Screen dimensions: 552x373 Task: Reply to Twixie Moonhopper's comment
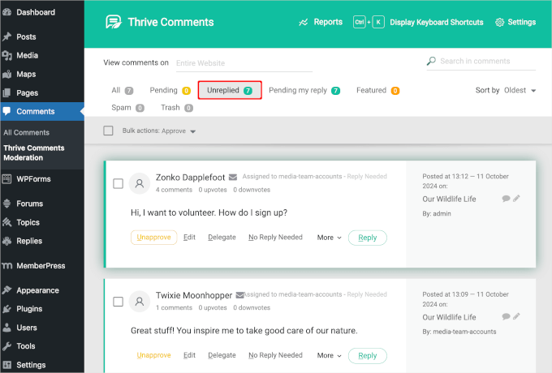pyautogui.click(x=368, y=355)
